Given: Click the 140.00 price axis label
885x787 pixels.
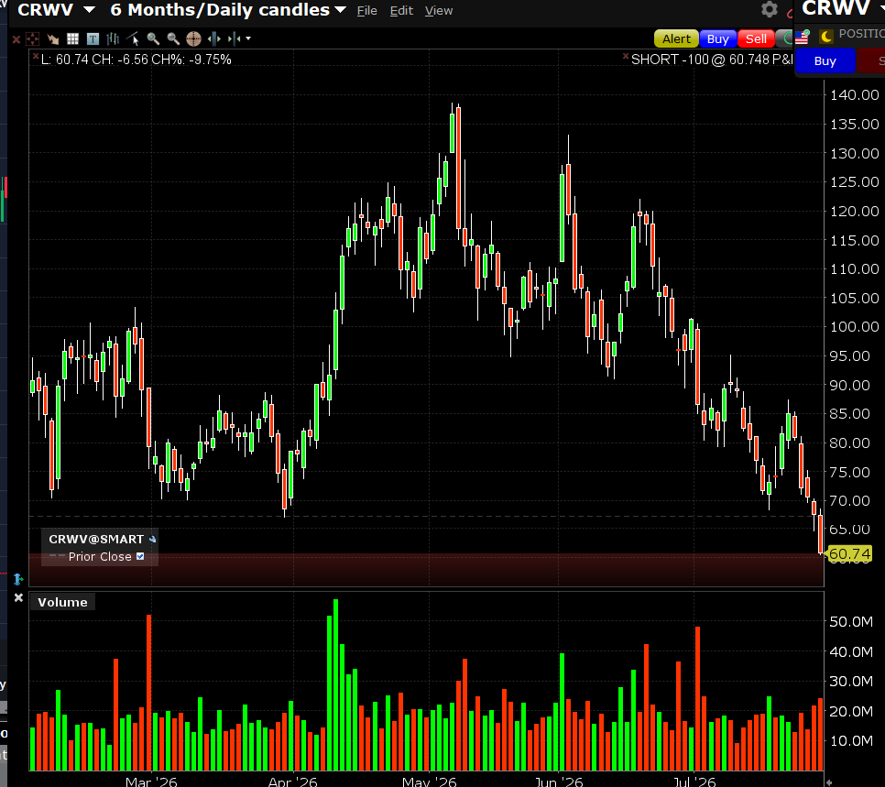Looking at the screenshot, I should [x=854, y=95].
